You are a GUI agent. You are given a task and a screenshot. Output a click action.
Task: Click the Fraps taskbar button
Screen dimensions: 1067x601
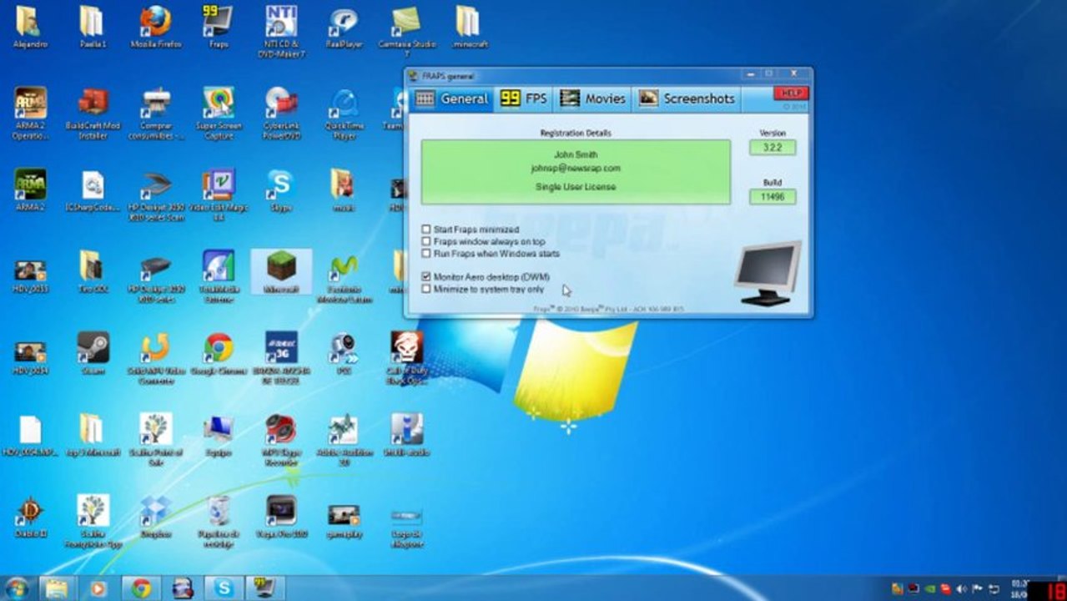click(x=265, y=588)
